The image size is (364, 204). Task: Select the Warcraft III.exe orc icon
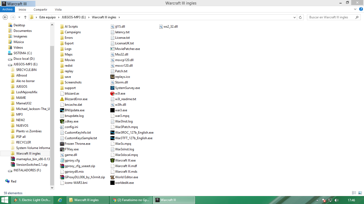pos(112,160)
